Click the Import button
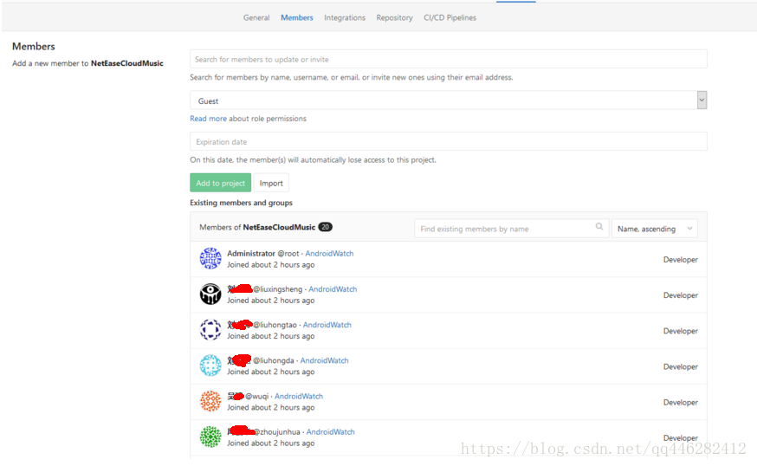Image resolution: width=757 pixels, height=466 pixels. click(x=271, y=183)
